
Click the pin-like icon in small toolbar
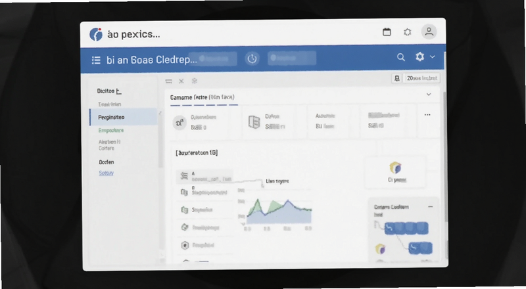(x=194, y=81)
